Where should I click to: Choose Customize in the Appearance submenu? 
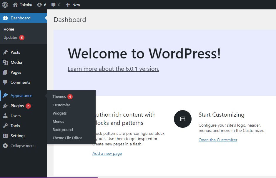[61, 105]
